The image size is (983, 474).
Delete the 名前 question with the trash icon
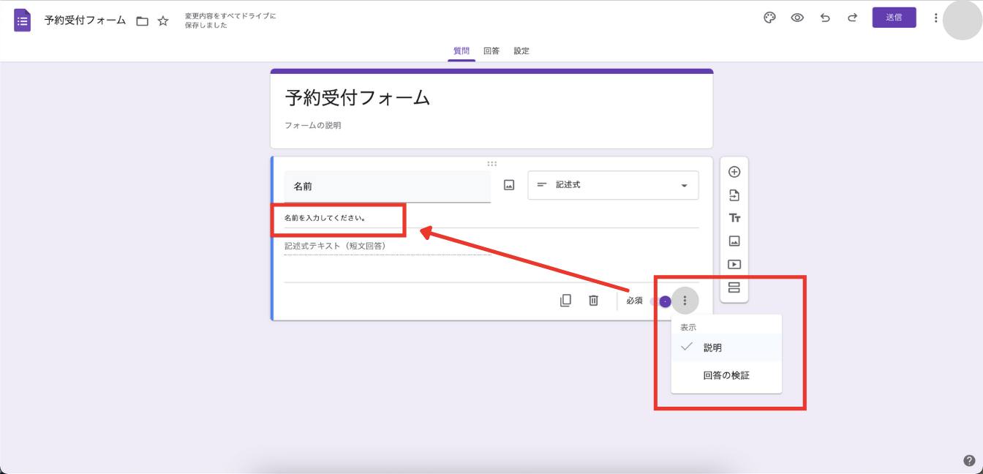click(x=594, y=300)
